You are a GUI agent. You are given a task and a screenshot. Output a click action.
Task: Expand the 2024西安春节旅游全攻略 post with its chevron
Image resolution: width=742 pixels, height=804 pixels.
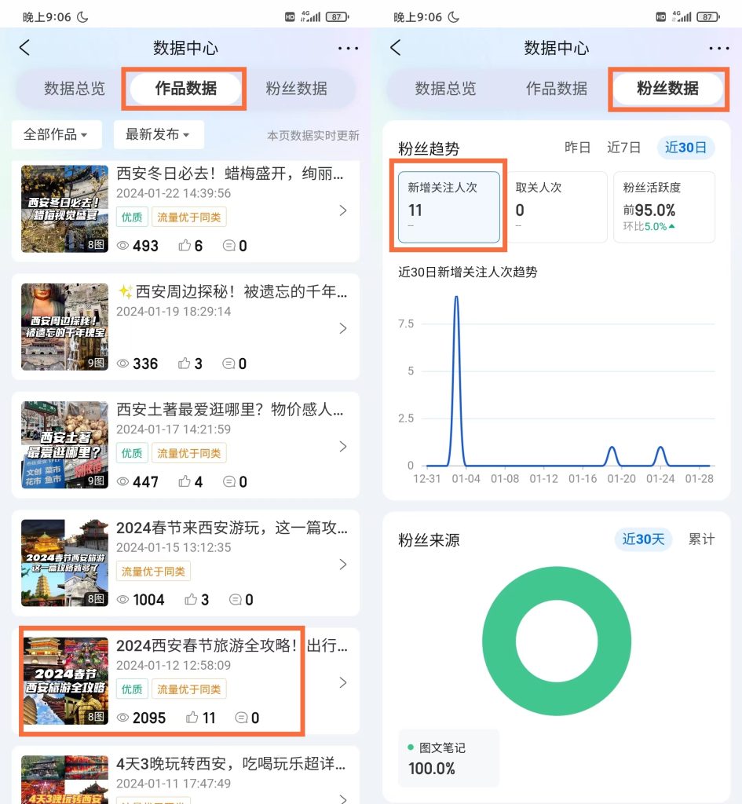pos(343,682)
